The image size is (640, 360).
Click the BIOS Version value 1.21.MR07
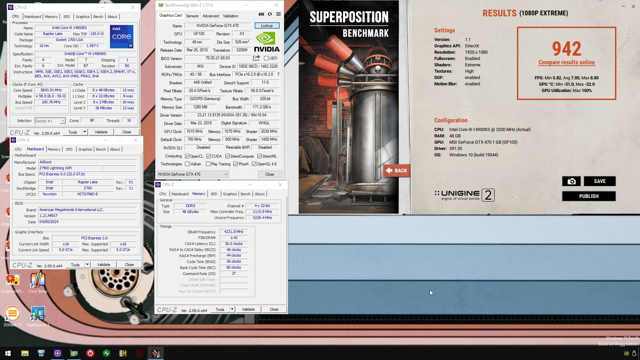pos(88,216)
